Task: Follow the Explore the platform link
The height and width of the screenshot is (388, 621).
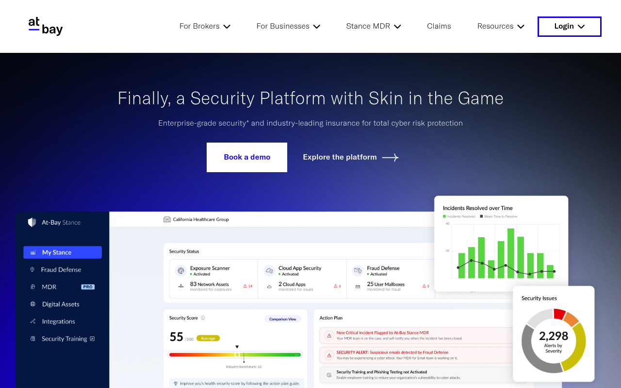Action: coord(351,157)
